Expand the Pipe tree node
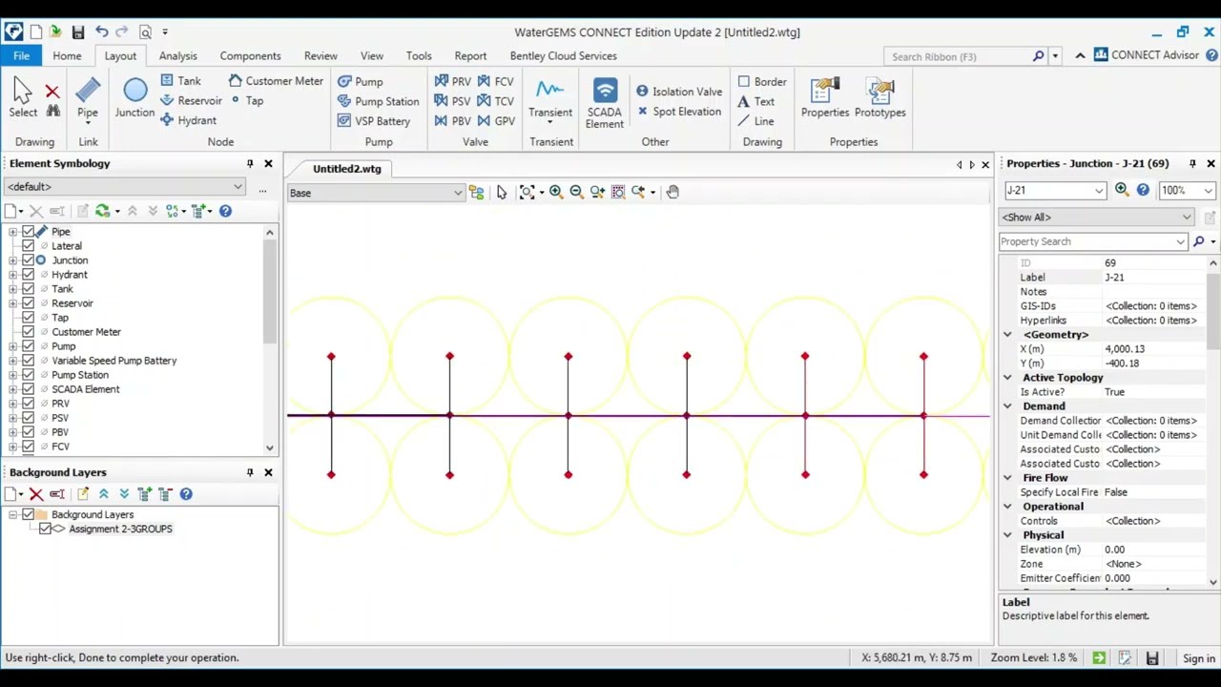Screen dimensions: 1221x687 [x=12, y=232]
